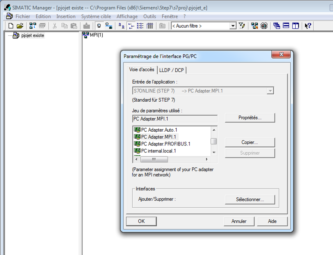Screen dimensions: 333x255
Task: Click the 'Jeu de paramètres utilisé' text field
Action: pyautogui.click(x=175, y=119)
